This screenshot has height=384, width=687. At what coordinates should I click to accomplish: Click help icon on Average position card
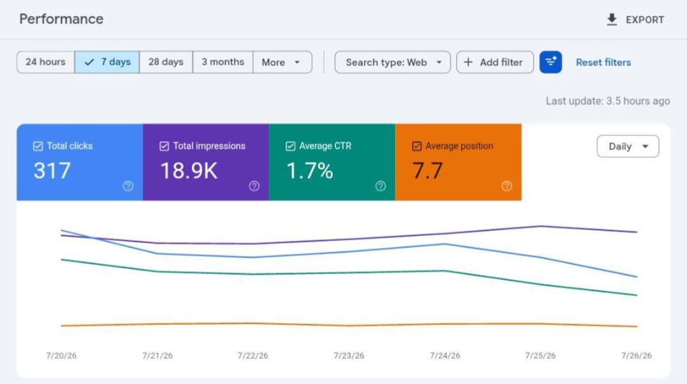(506, 186)
